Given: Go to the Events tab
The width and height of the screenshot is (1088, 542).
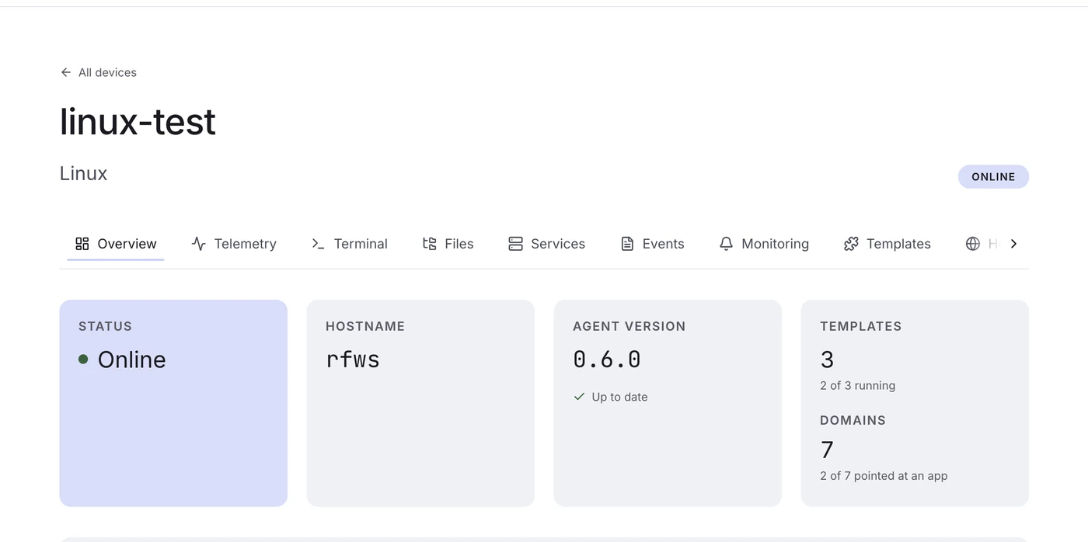Looking at the screenshot, I should coord(653,244).
